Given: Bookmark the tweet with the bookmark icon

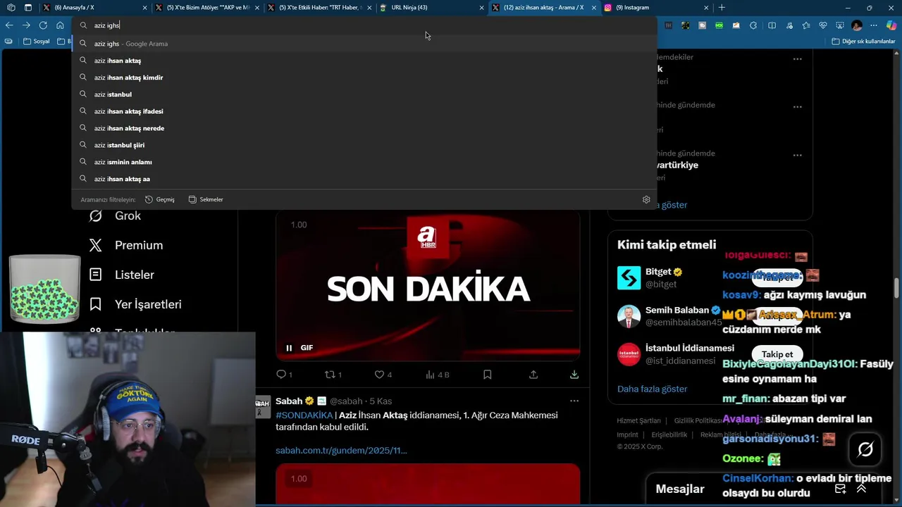Looking at the screenshot, I should tap(487, 375).
